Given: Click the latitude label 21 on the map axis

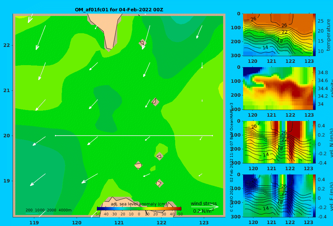Looking at the screenshot, I should pos(7,90).
